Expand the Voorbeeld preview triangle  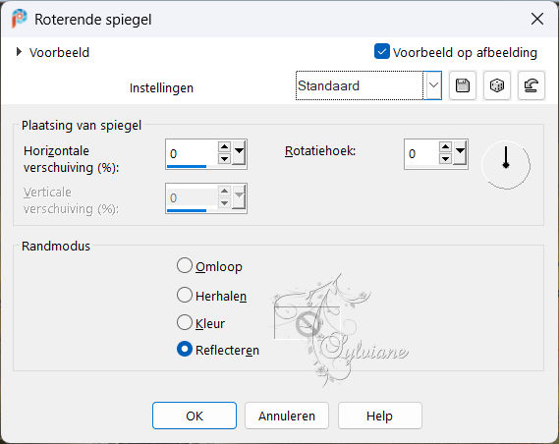(x=19, y=52)
